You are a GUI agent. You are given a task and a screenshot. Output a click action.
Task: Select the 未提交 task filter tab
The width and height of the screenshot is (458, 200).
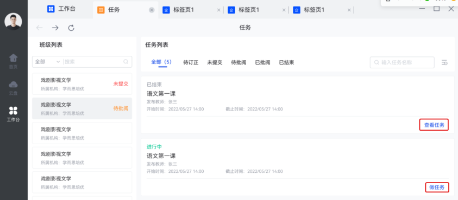click(215, 62)
